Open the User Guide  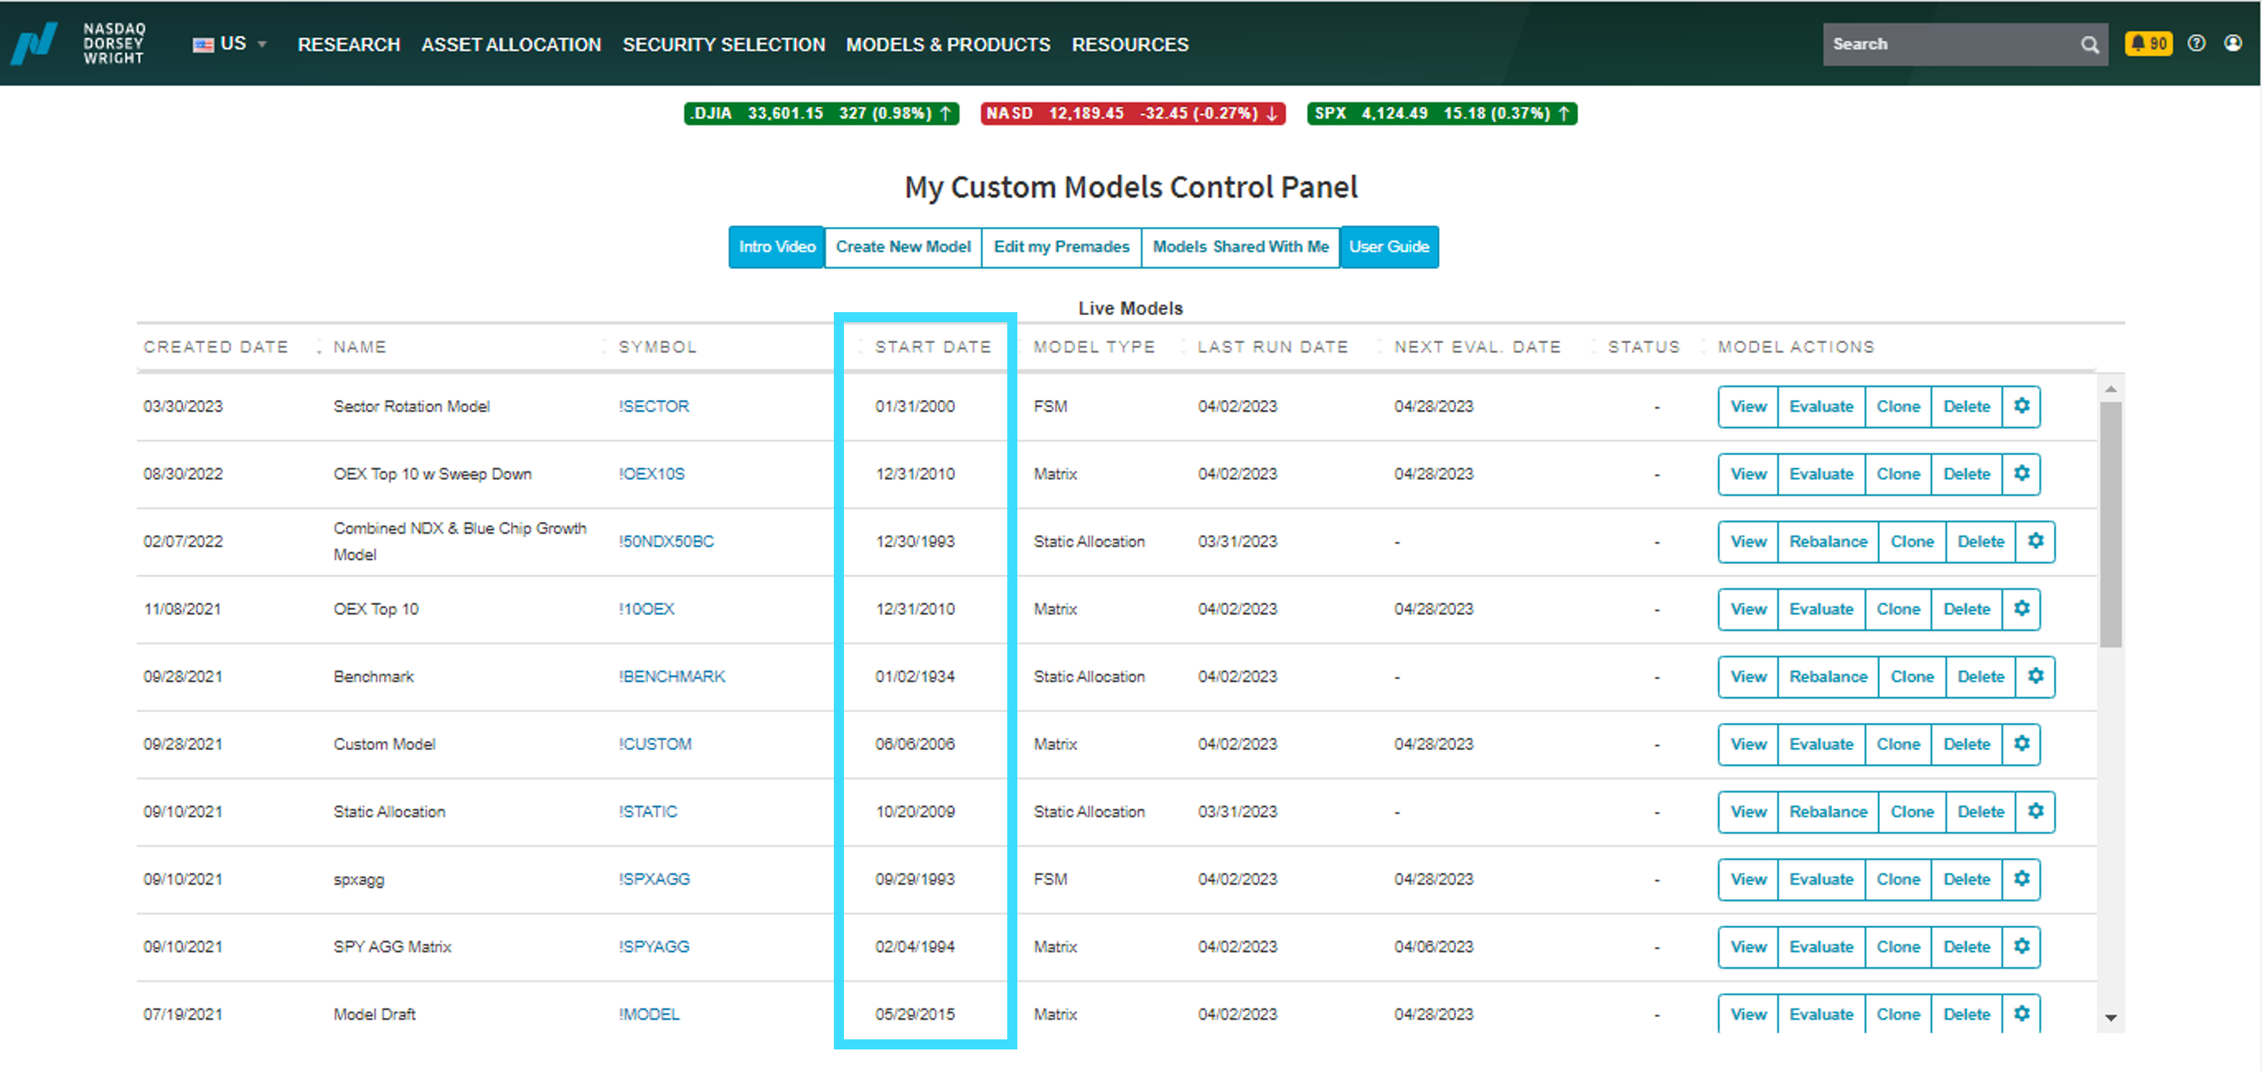1389,247
